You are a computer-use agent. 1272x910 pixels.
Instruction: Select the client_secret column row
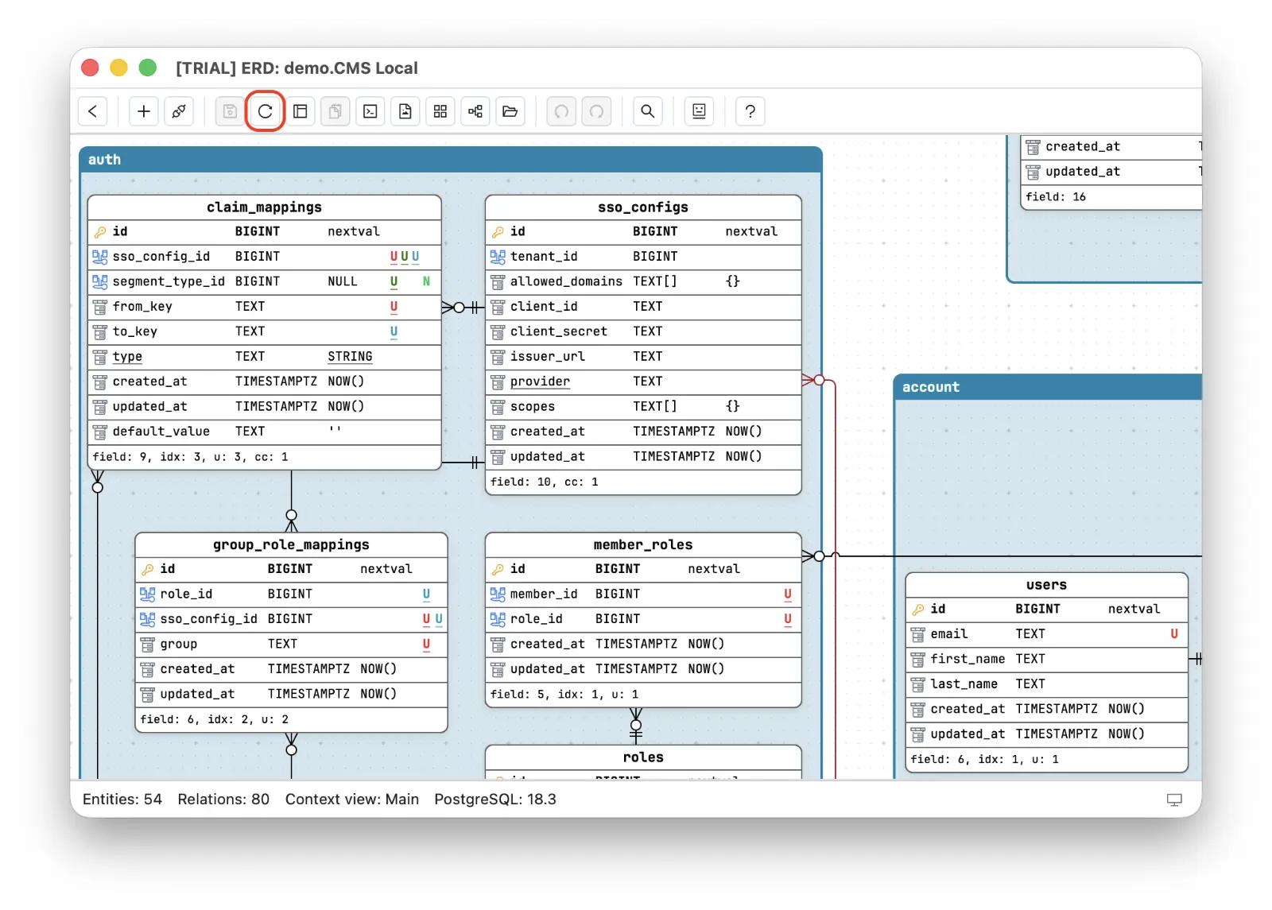coord(643,331)
